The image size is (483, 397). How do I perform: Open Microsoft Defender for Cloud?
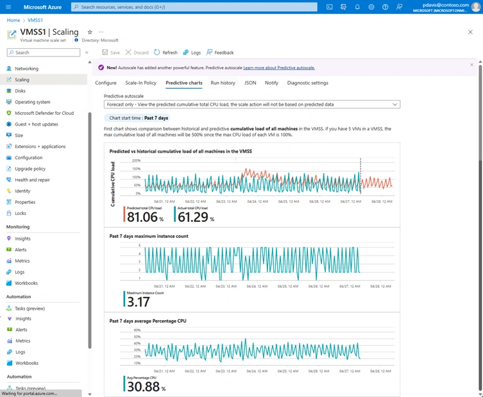(x=44, y=113)
